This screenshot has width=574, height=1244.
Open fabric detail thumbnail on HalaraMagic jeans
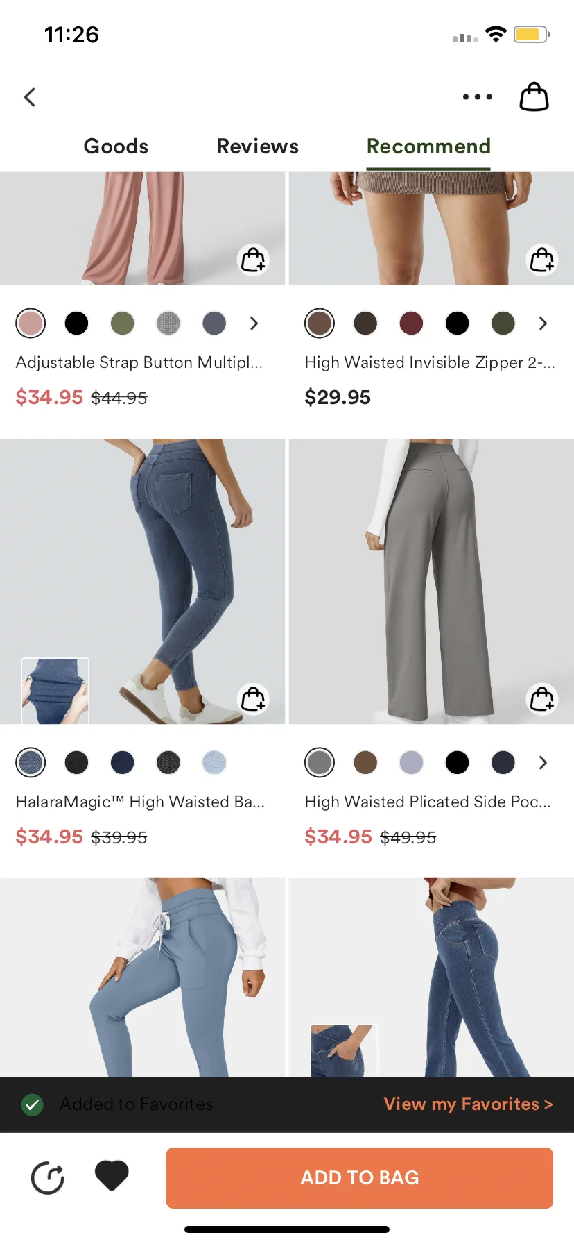point(55,691)
